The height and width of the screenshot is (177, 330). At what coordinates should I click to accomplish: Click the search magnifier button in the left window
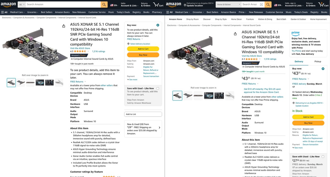[104, 5]
